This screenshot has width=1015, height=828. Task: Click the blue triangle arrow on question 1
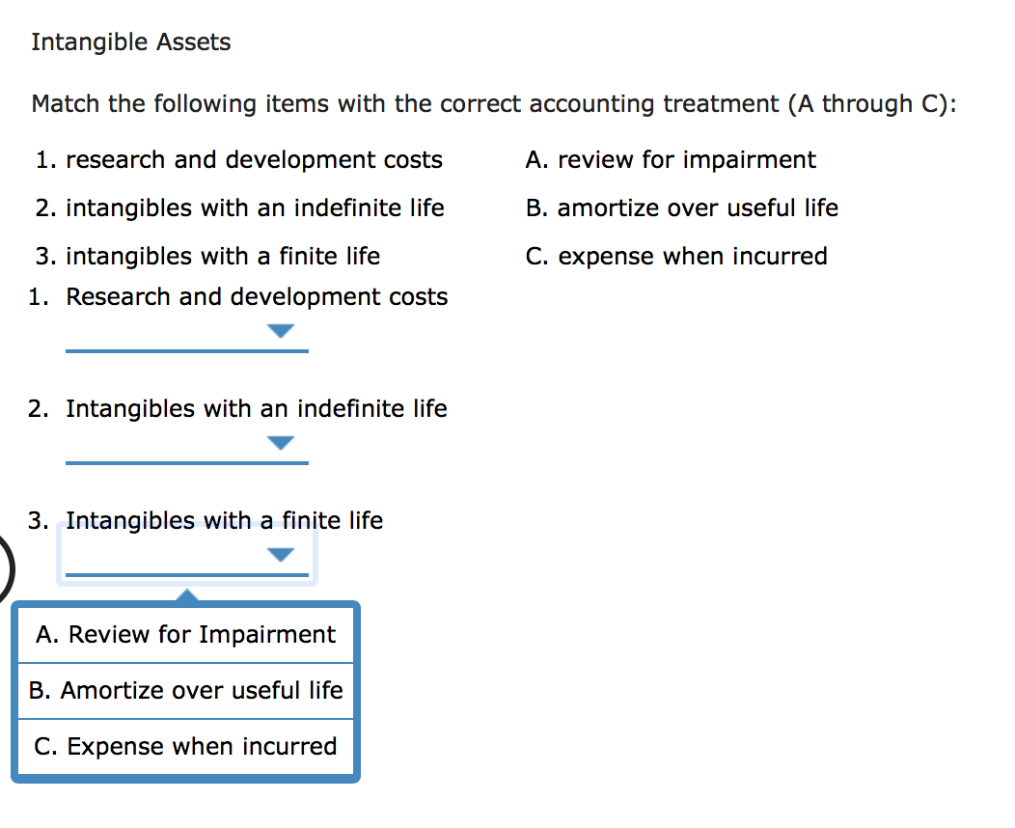tap(280, 330)
